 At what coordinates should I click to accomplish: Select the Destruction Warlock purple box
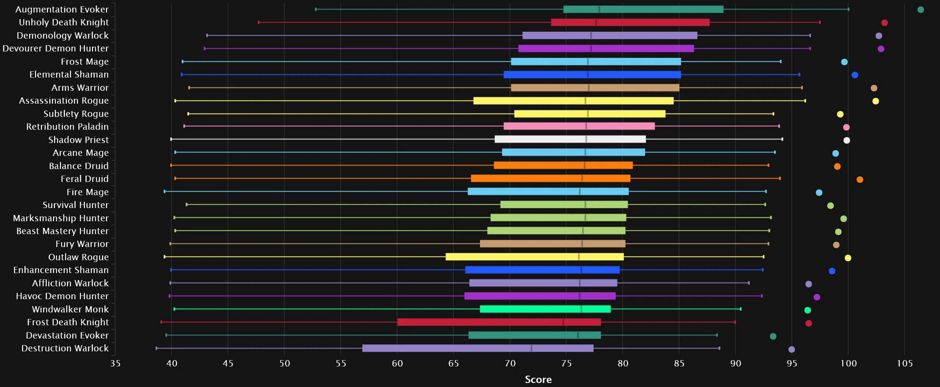click(x=477, y=348)
